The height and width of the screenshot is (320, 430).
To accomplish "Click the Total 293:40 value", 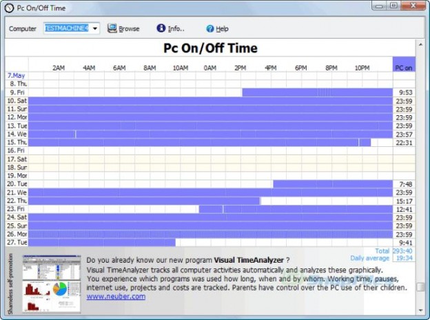I will tap(402, 251).
